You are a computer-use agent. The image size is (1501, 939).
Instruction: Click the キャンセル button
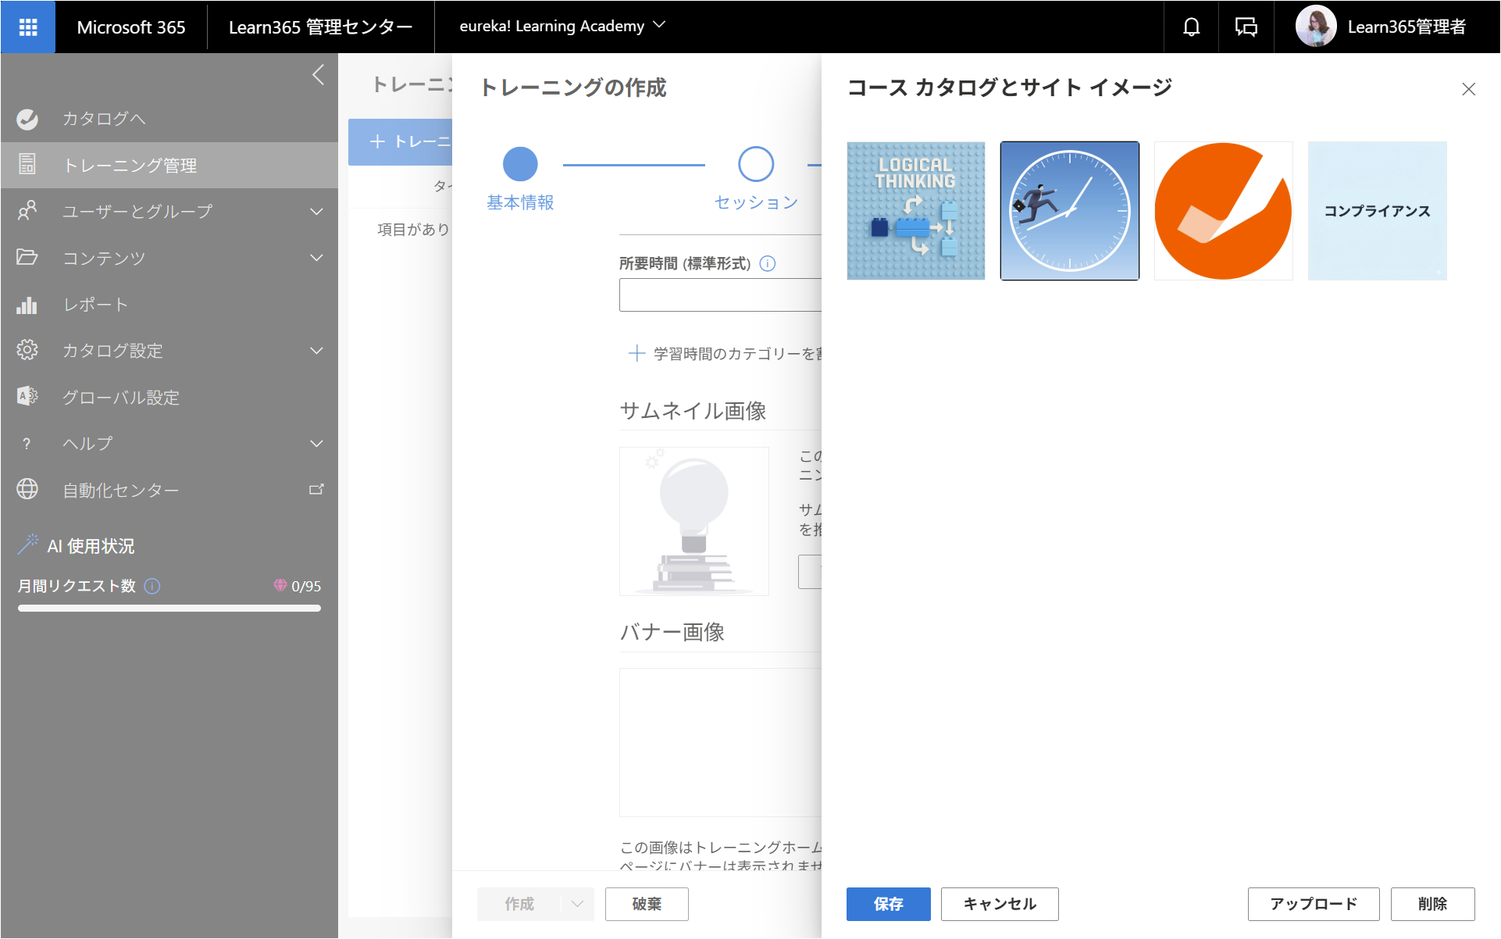click(1000, 904)
